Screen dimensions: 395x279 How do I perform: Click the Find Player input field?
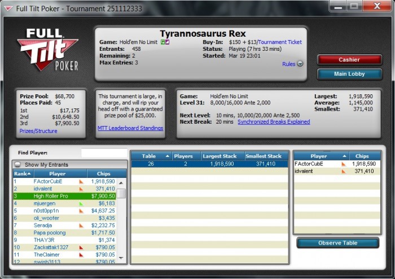104,152
